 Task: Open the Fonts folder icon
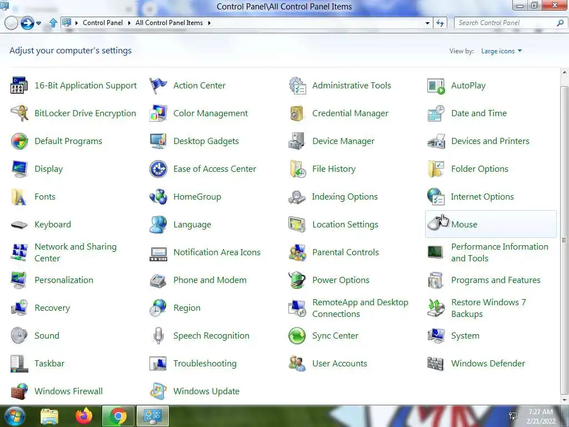[x=19, y=197]
